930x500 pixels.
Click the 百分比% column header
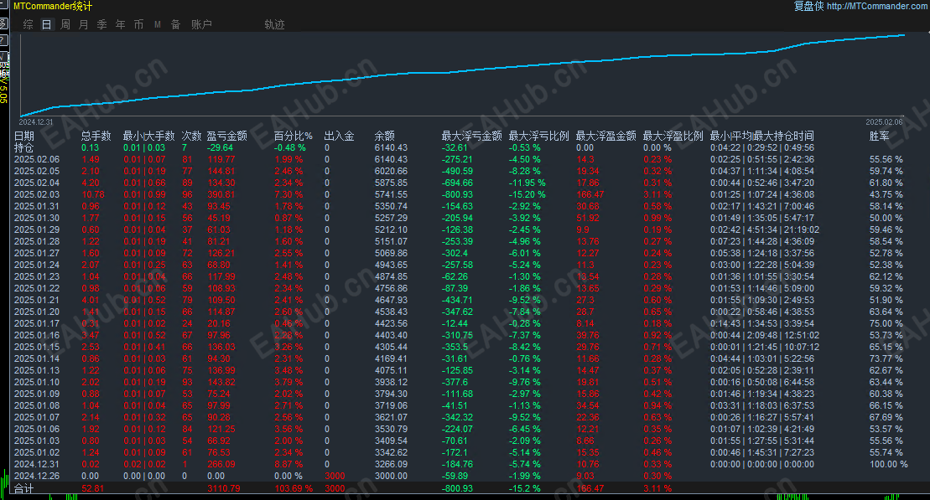(293, 136)
